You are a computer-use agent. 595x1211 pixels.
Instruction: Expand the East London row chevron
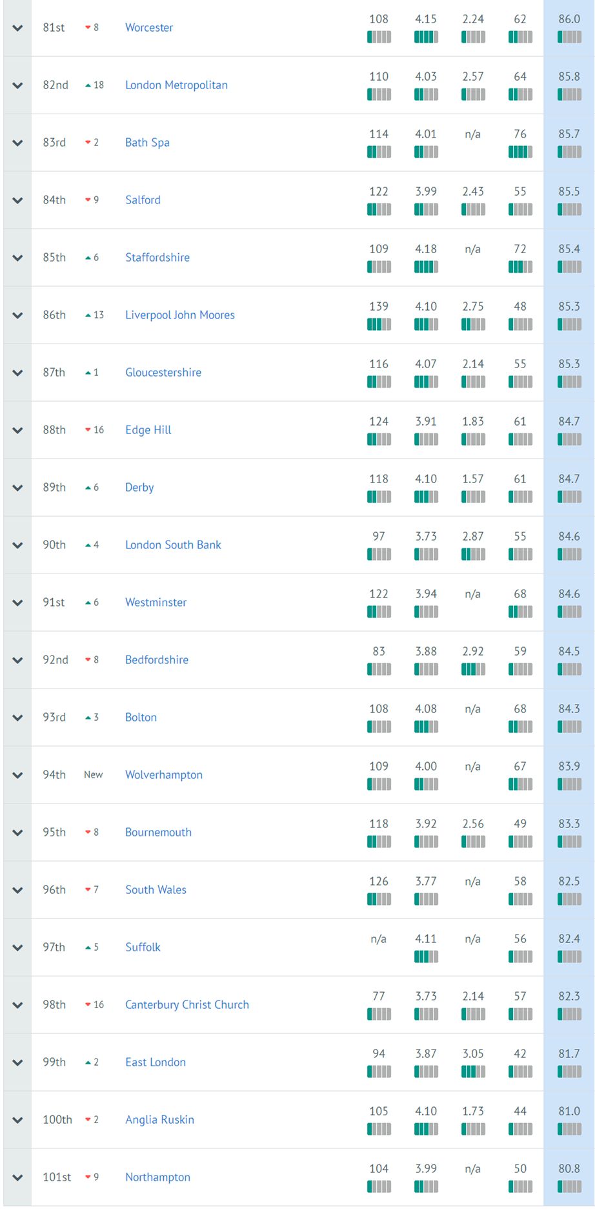pos(17,1062)
